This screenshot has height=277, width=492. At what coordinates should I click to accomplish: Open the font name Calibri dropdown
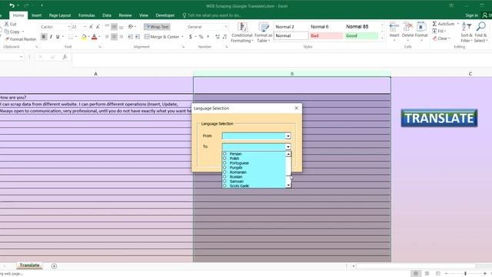click(x=68, y=27)
